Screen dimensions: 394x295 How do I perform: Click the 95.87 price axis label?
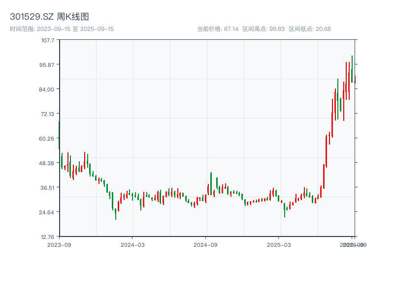(46, 64)
